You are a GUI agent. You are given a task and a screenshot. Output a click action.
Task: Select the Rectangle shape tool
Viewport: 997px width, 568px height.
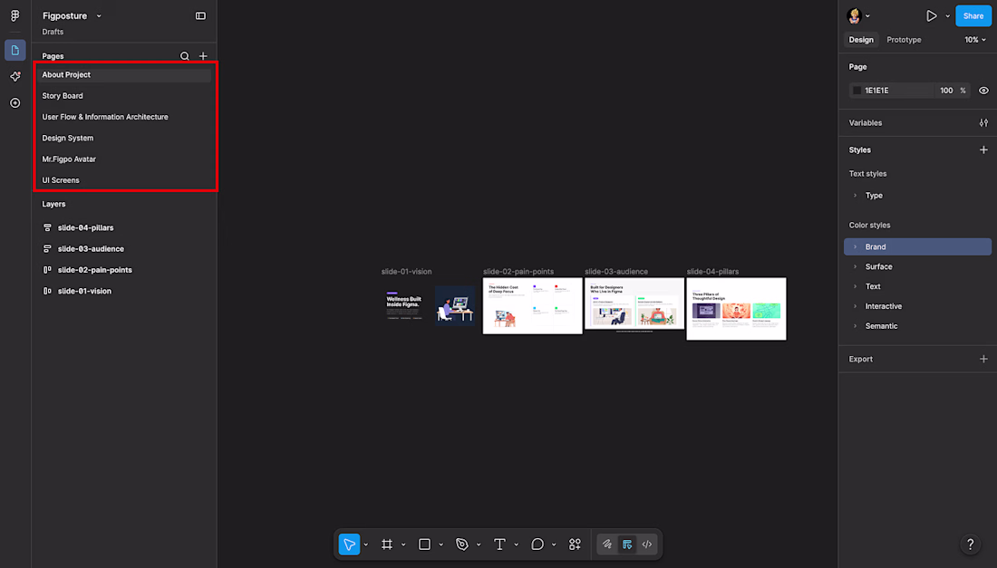point(424,544)
